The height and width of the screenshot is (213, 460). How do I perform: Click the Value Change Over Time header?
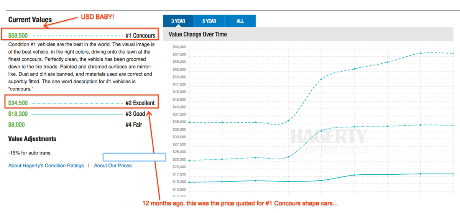tap(198, 34)
